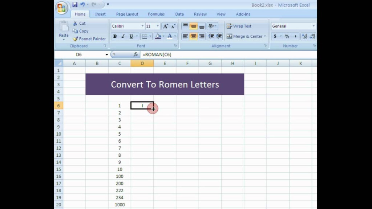Open the Data tab
The width and height of the screenshot is (372, 209).
coord(179,14)
